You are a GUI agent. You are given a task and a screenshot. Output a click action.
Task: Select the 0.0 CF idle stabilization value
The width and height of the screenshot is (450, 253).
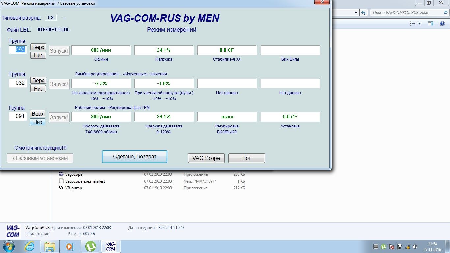click(227, 50)
